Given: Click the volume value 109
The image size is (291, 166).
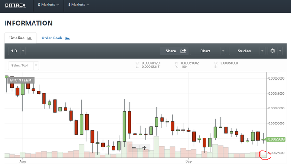Looking at the screenshot, I should pyautogui.click(x=184, y=66).
